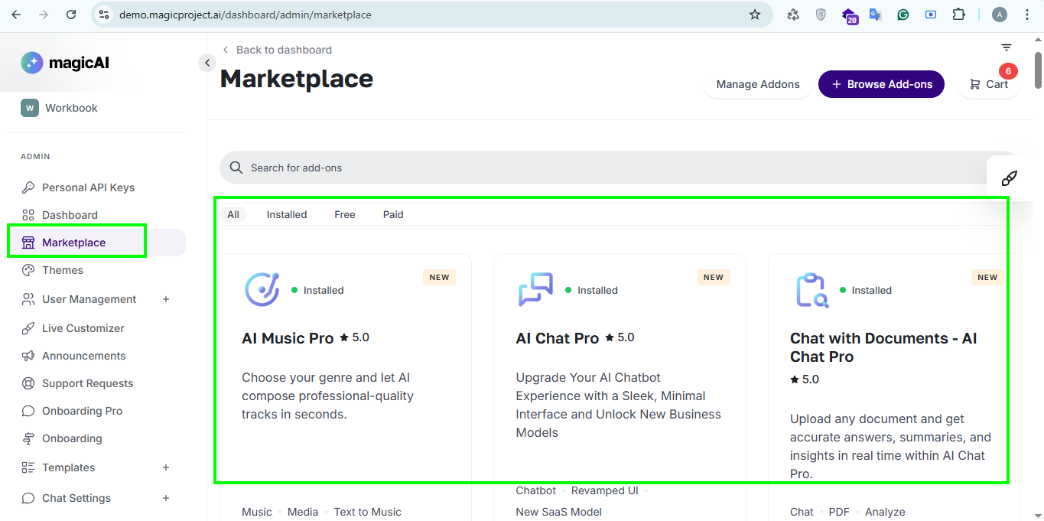Click the browser back arrow
This screenshot has height=521, width=1044.
(16, 15)
